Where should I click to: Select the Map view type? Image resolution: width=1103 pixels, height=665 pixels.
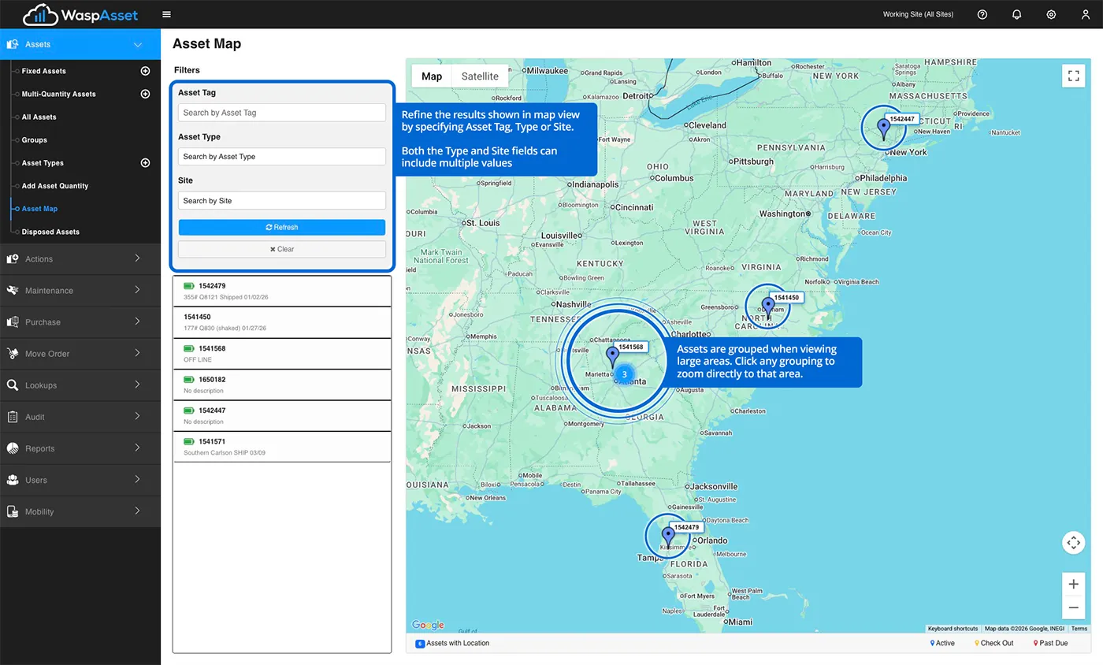pyautogui.click(x=432, y=76)
